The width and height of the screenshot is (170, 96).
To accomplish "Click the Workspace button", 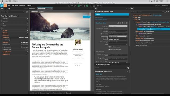I will point(165,6).
